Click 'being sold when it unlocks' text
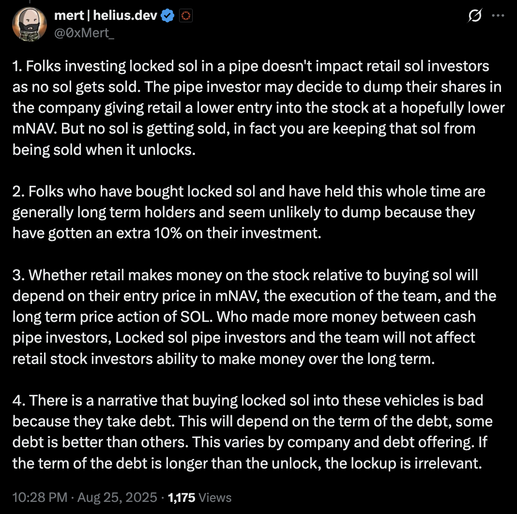Image resolution: width=517 pixels, height=514 pixels. pos(104,150)
